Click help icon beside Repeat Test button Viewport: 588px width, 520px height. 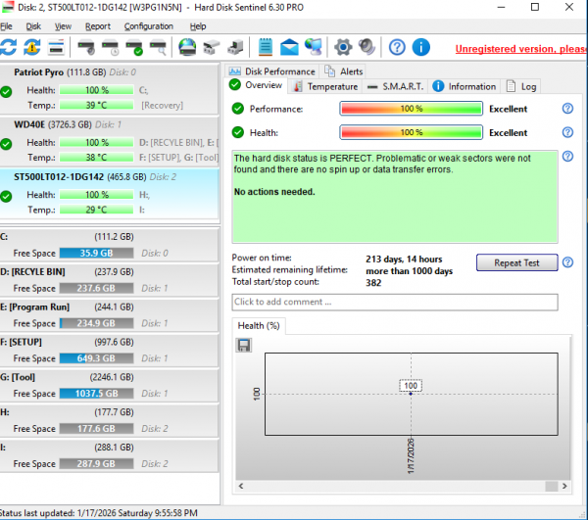tap(567, 262)
